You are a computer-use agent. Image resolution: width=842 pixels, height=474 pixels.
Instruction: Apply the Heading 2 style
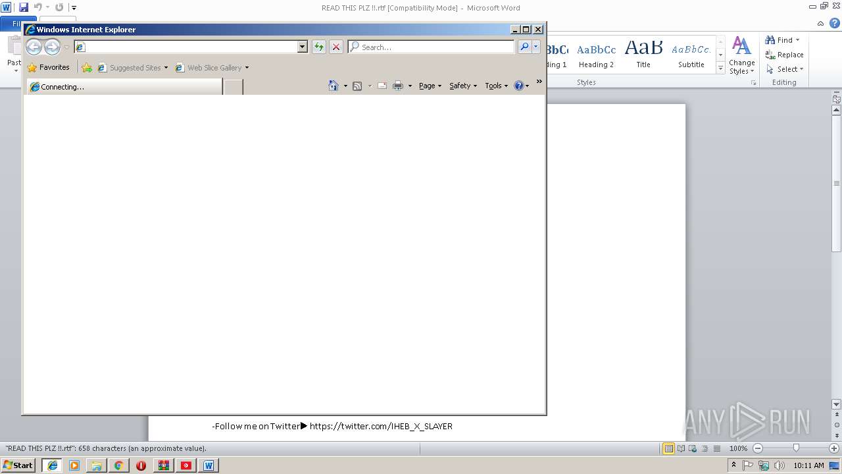596,55
